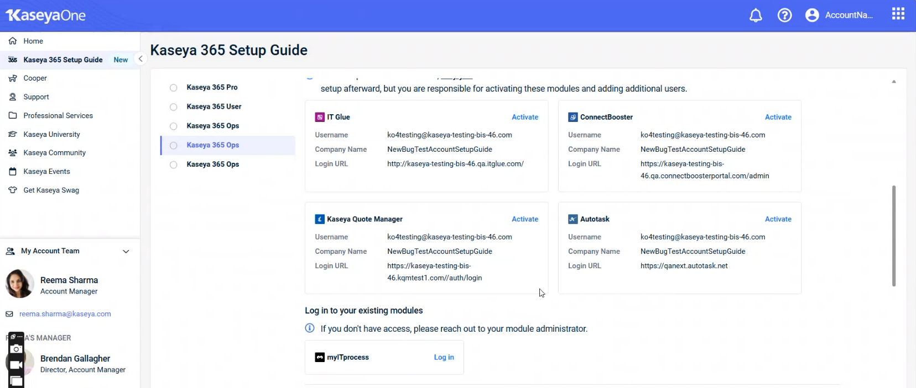Click the guide panel vertical scrollbar thumb
The height and width of the screenshot is (388, 916).
[x=894, y=236]
